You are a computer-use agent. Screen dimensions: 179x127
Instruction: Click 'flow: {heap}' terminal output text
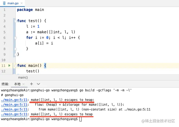click(46, 105)
